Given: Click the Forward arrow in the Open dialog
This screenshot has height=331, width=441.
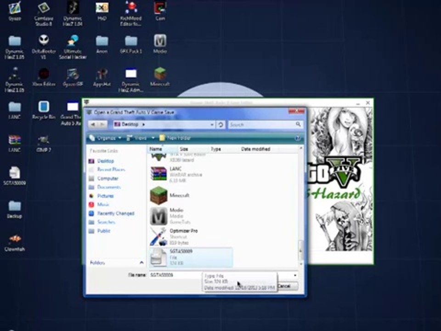Looking at the screenshot, I should [102, 125].
